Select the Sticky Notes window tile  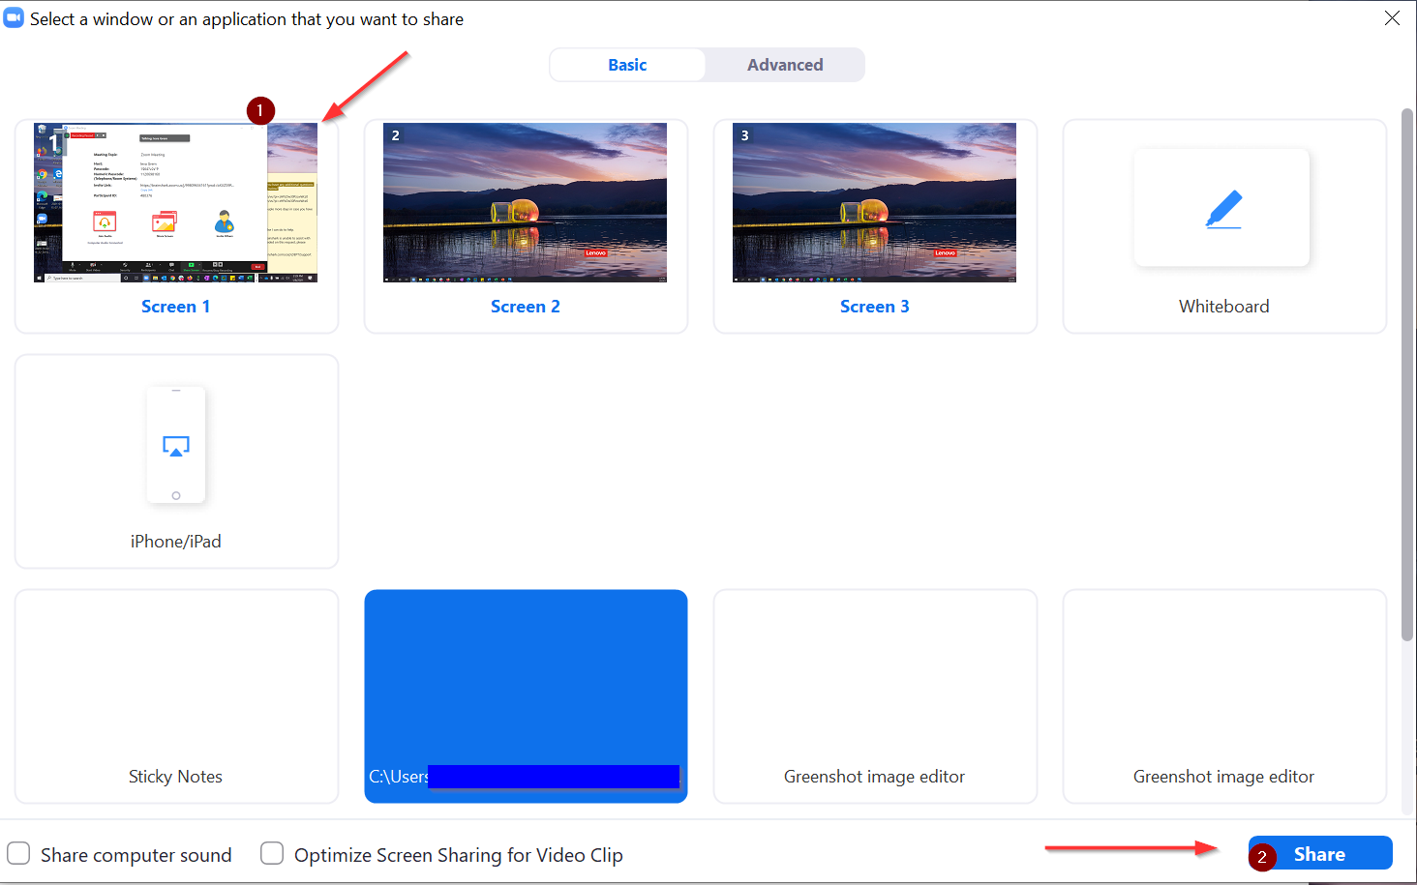pyautogui.click(x=176, y=696)
